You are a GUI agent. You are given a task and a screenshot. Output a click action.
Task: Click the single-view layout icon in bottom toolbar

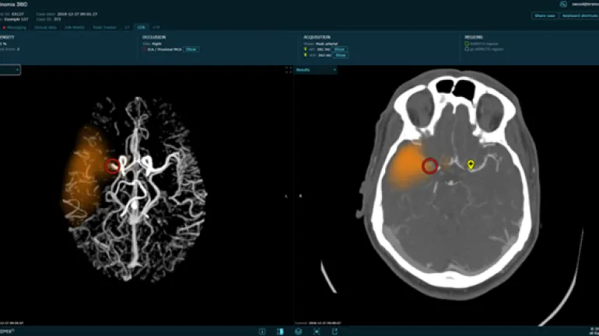(261, 331)
